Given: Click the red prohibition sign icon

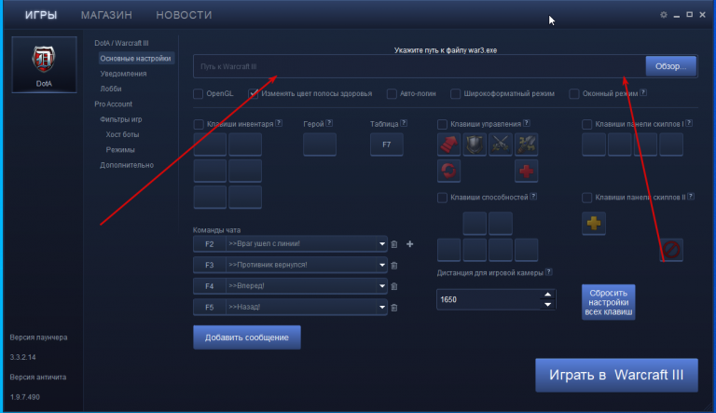Looking at the screenshot, I should [671, 250].
